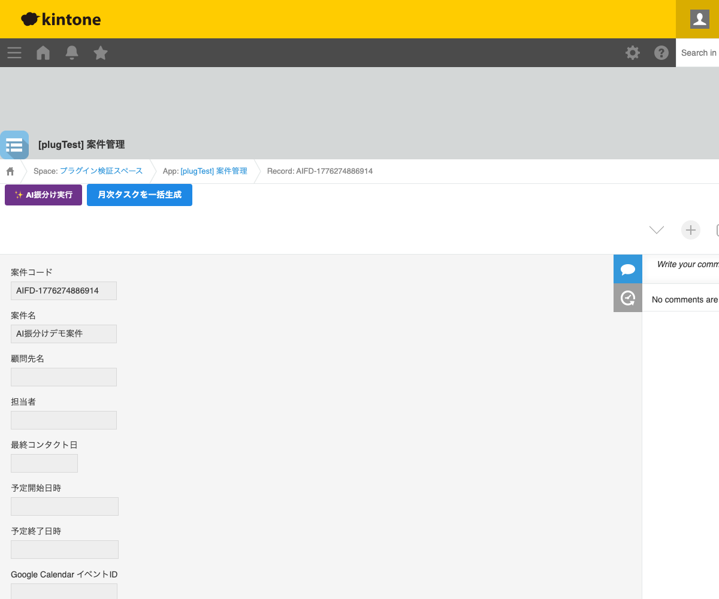Open the notifications bell
This screenshot has width=719, height=599.
pos(72,53)
